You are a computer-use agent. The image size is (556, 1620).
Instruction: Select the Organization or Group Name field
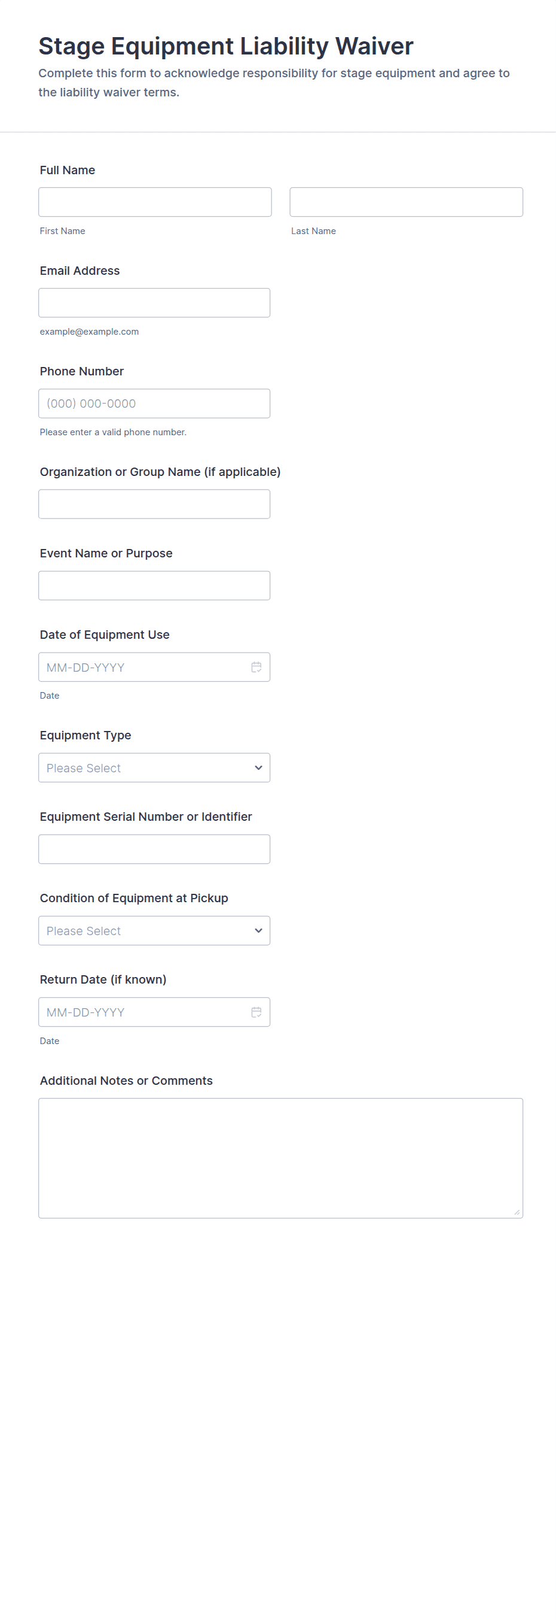click(x=154, y=503)
